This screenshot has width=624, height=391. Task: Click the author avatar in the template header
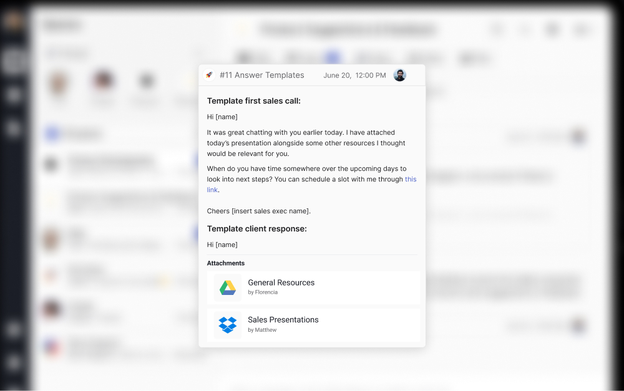[399, 75]
